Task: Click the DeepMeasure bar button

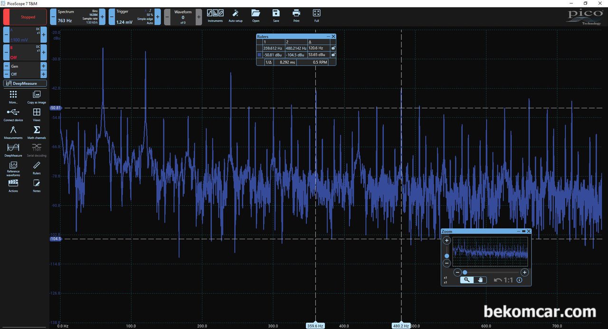Action: tap(25, 84)
